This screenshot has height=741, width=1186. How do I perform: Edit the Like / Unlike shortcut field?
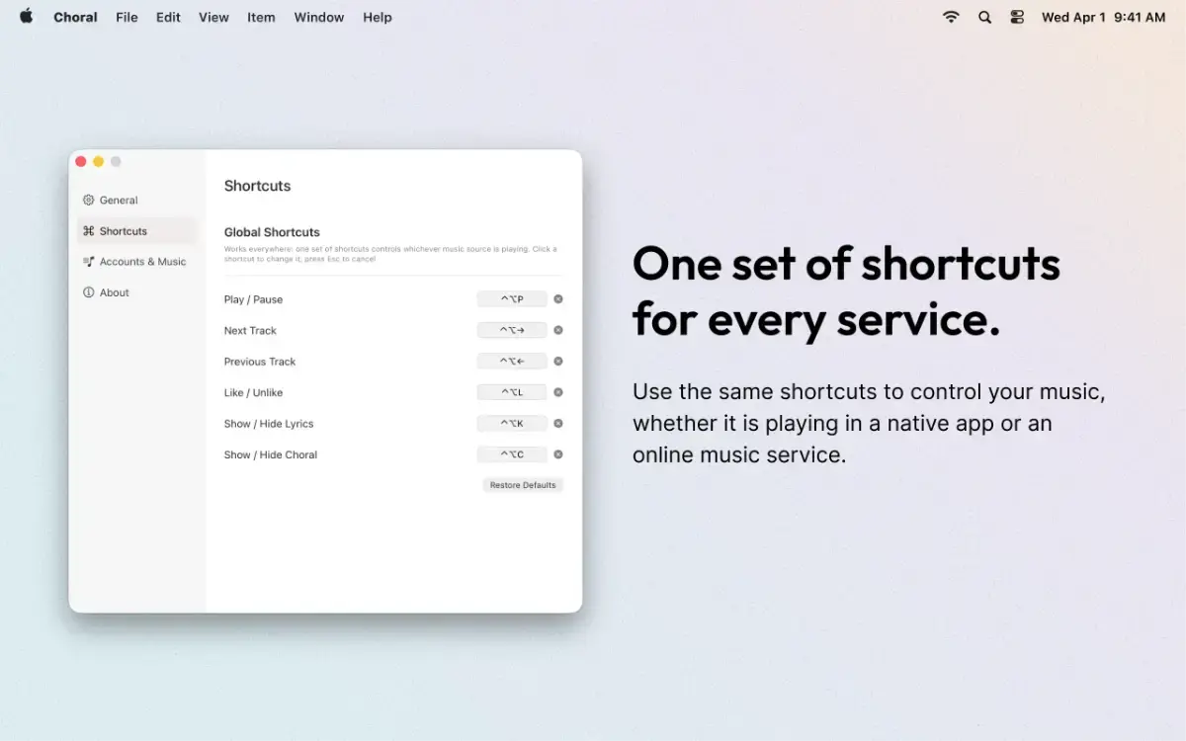(x=512, y=392)
